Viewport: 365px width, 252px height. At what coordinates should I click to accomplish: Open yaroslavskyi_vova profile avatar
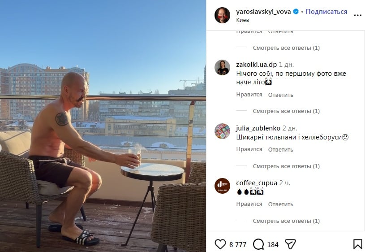point(222,15)
